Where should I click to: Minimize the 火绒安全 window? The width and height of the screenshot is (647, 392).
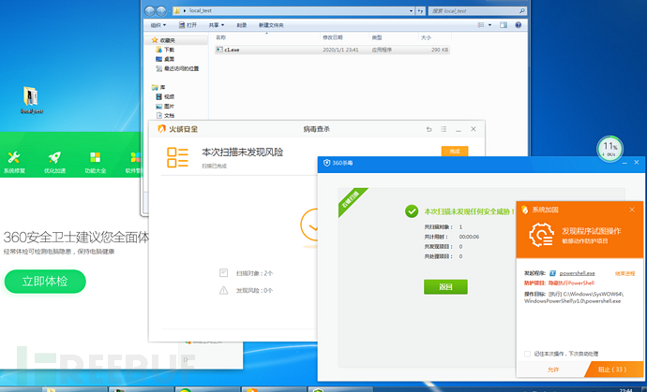coord(459,129)
